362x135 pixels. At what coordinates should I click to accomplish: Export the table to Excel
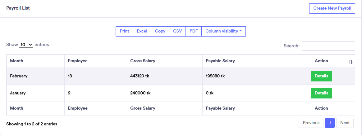click(142, 31)
